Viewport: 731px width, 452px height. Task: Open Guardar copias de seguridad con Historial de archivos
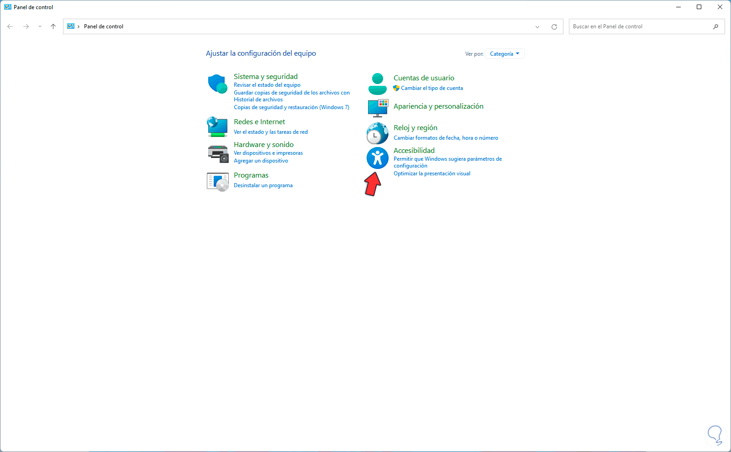tap(292, 96)
